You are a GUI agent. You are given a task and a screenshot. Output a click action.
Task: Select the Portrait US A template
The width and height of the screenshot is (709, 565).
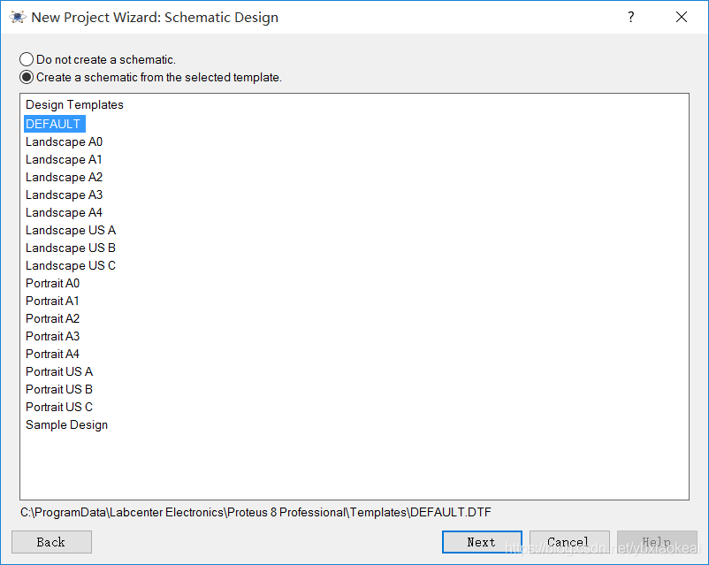pyautogui.click(x=59, y=372)
